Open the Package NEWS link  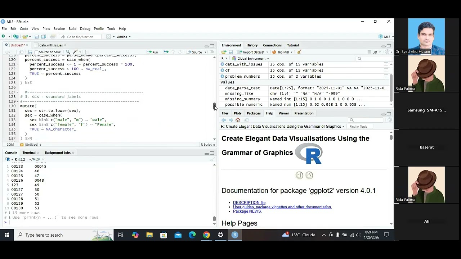[247, 211]
